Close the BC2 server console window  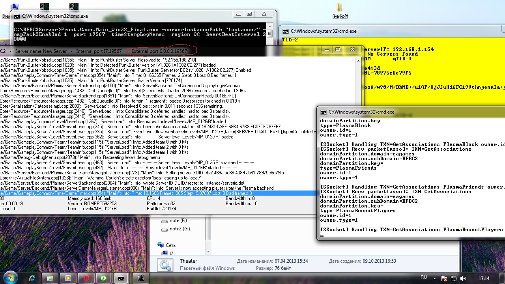point(352,50)
